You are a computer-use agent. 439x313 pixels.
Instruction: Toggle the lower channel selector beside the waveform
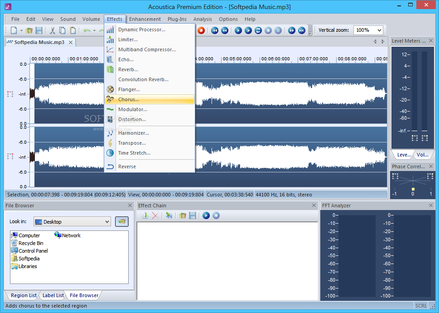click(10, 156)
